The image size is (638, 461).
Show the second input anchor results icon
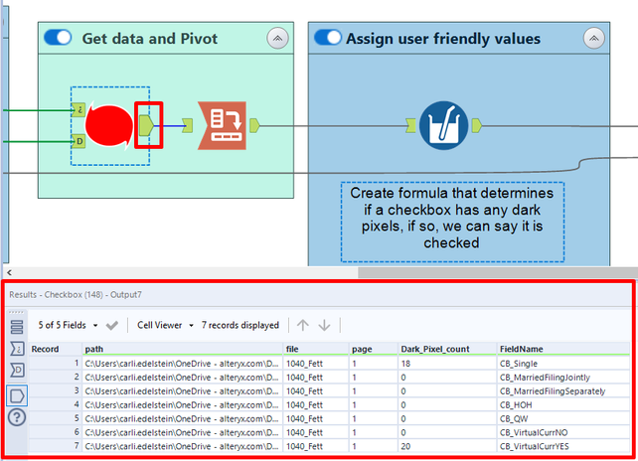tap(17, 372)
